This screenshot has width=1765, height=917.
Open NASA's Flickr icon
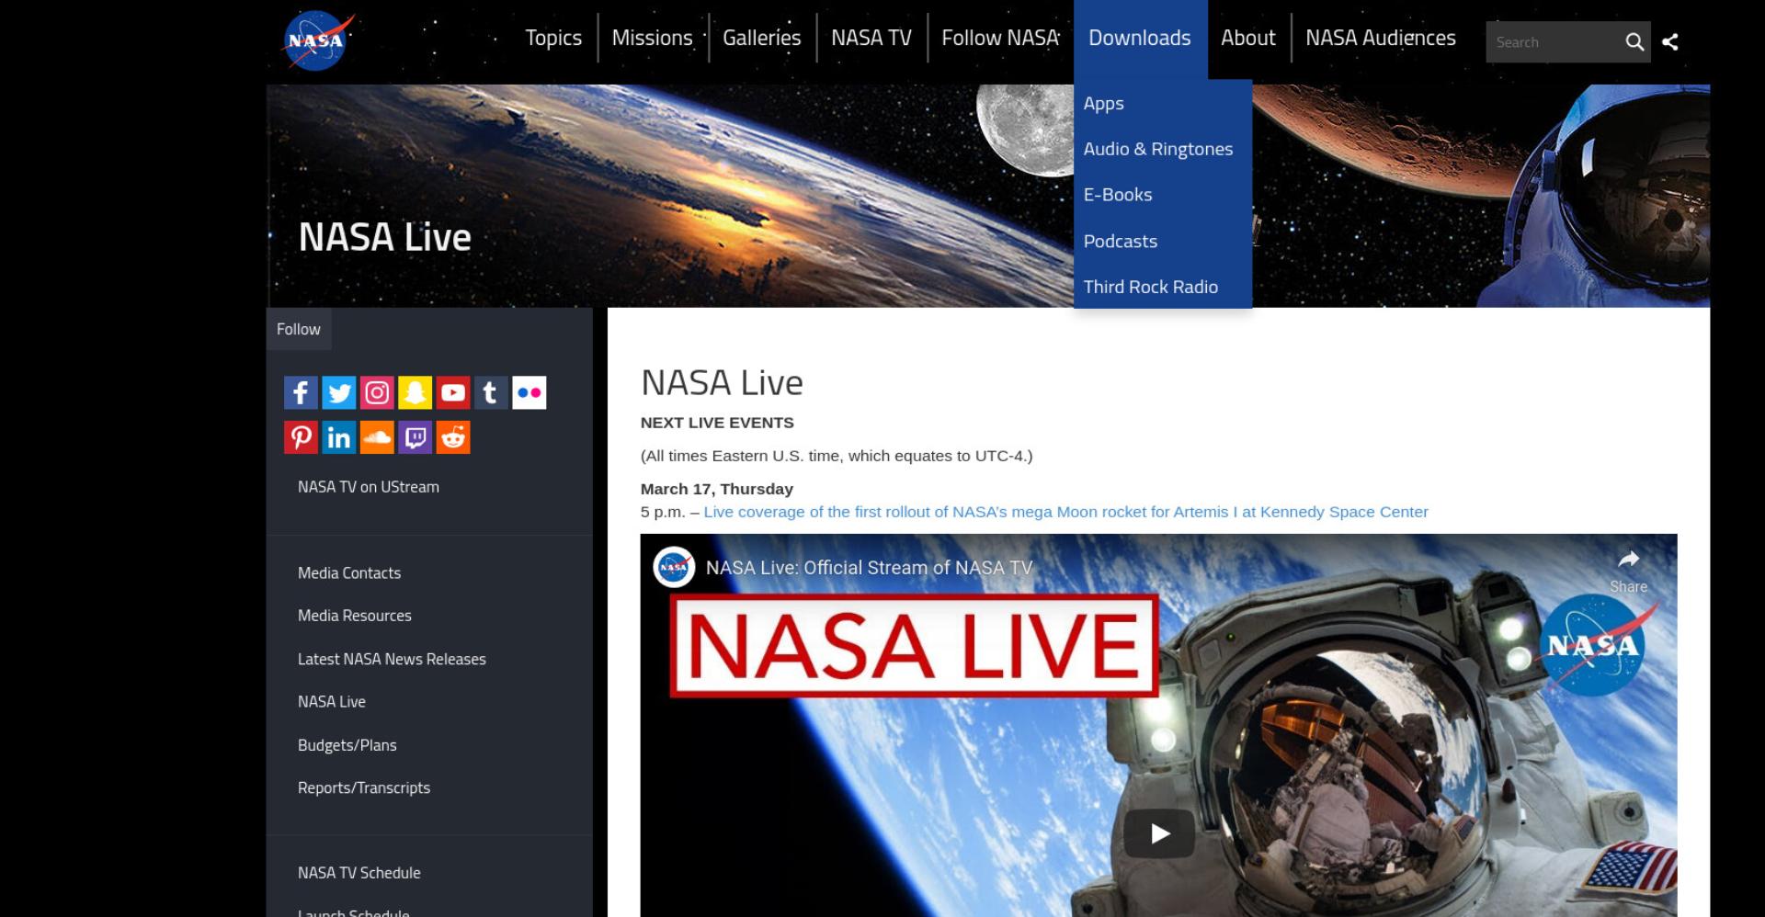point(529,392)
